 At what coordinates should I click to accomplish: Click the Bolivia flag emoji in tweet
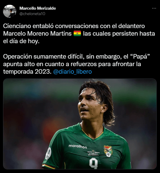[77, 34]
